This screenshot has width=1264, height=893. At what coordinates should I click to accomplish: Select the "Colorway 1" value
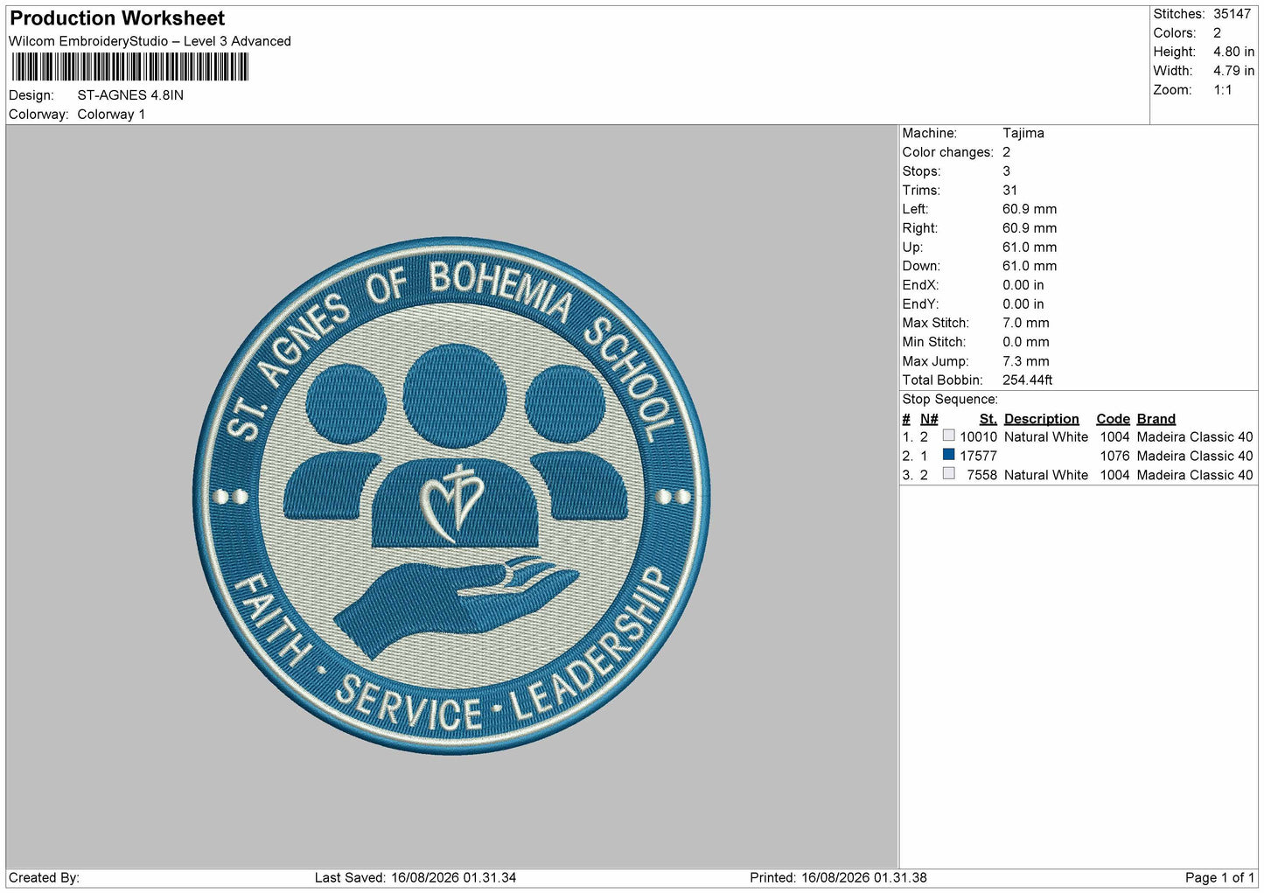pyautogui.click(x=111, y=115)
